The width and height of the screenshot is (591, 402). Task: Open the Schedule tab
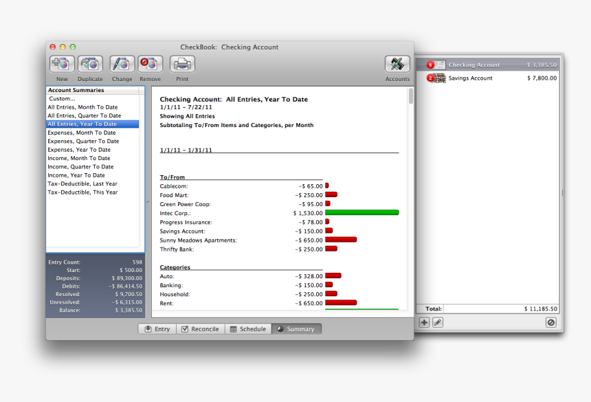coord(247,329)
